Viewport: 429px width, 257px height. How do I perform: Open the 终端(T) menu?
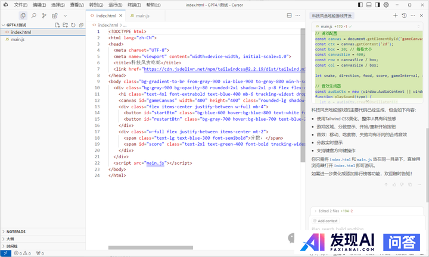(x=134, y=5)
